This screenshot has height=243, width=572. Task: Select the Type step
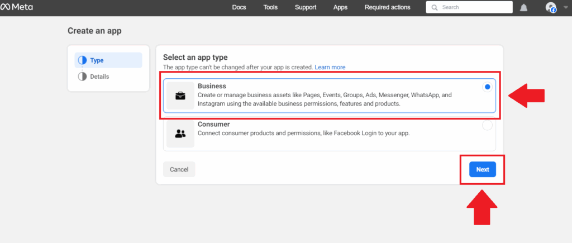point(108,60)
